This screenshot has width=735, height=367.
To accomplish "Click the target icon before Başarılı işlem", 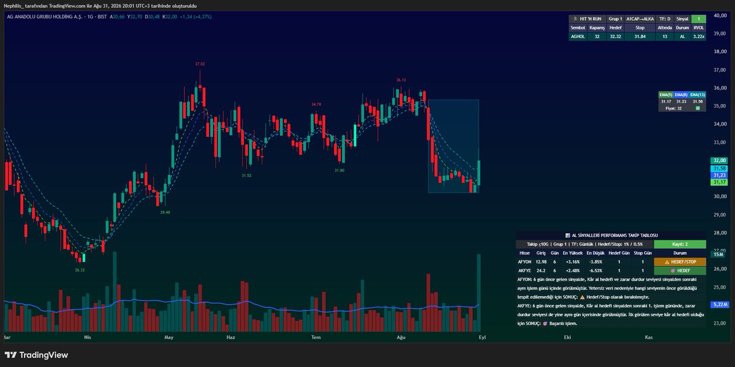I will coord(545,323).
